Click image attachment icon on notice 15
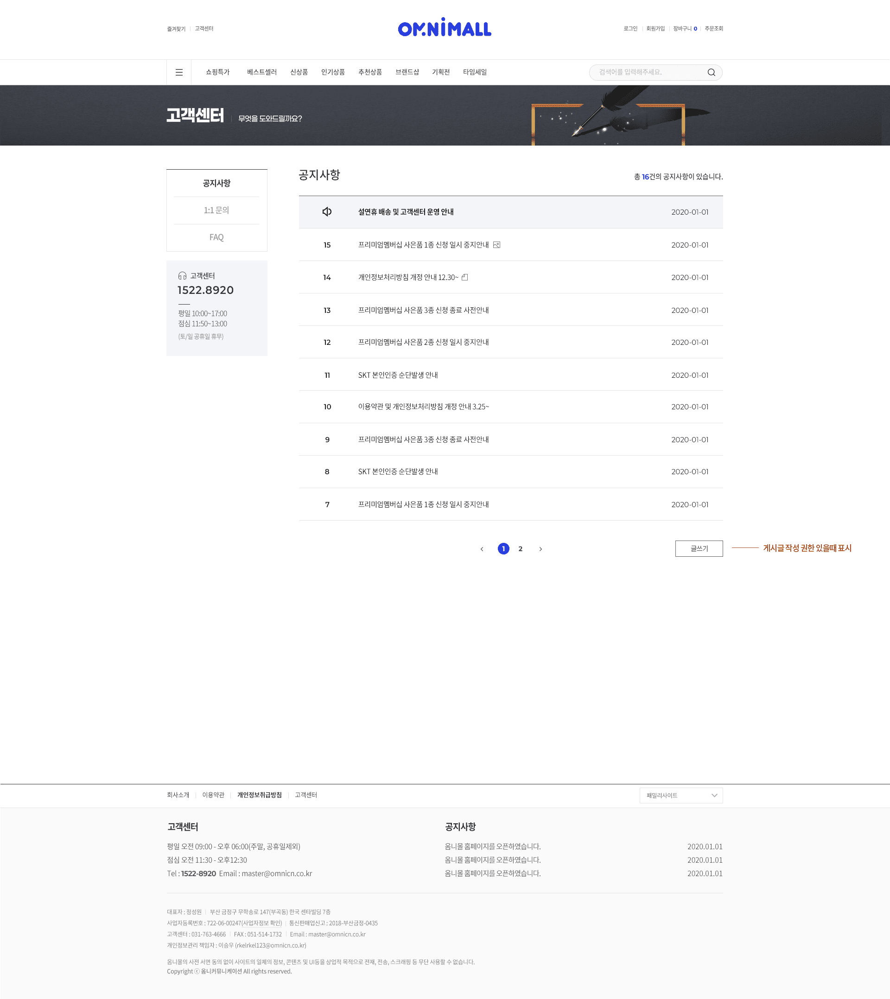890x999 pixels. point(496,245)
